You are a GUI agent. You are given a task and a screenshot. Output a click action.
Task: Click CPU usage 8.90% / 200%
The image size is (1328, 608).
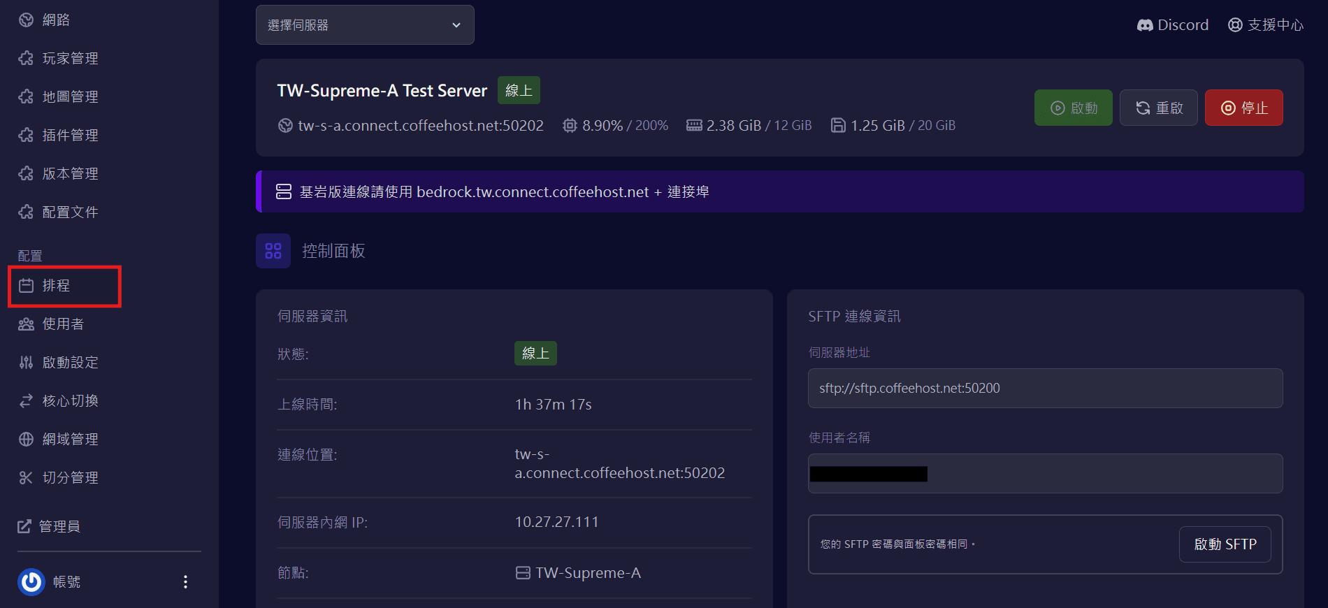[625, 126]
